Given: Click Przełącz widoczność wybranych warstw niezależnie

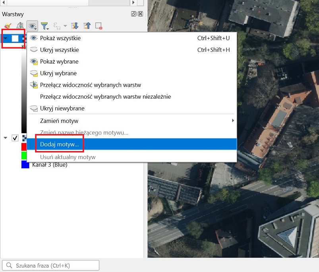Looking at the screenshot, I should (132, 97).
